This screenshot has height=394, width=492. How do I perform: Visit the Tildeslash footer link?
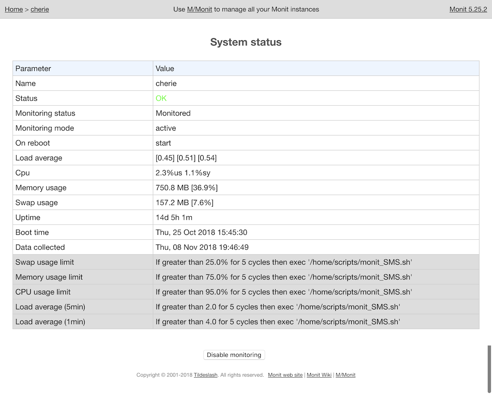[x=206, y=375]
